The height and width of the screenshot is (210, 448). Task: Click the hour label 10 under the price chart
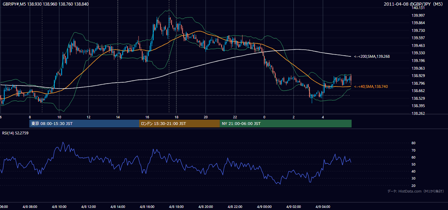tap(59, 117)
